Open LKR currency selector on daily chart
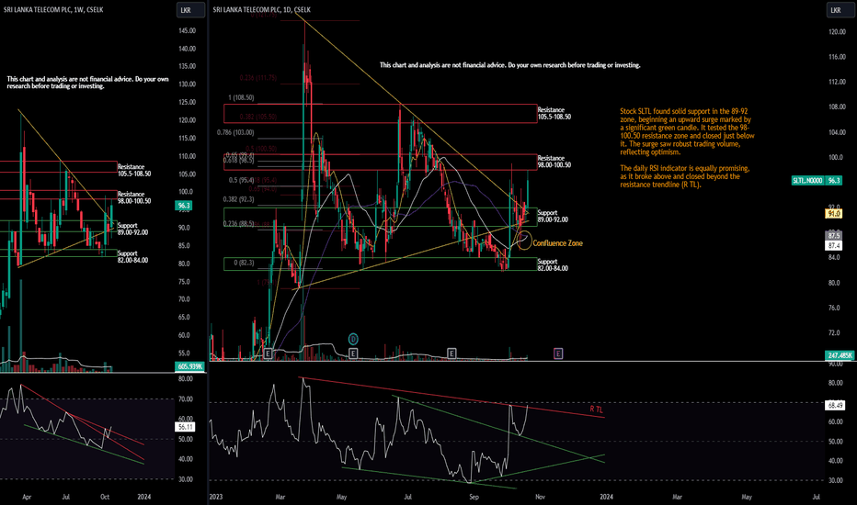Image resolution: width=857 pixels, height=505 pixels. [x=840, y=10]
